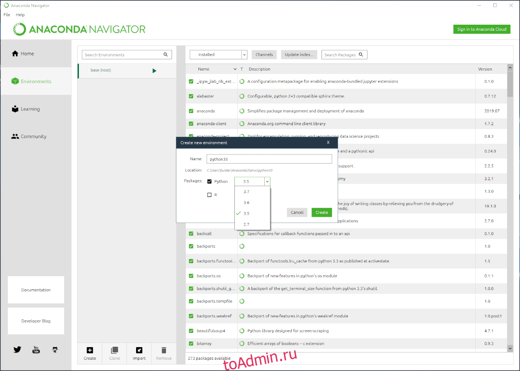The width and height of the screenshot is (520, 371).
Task: Open the YouTube link icon
Action: (36, 350)
